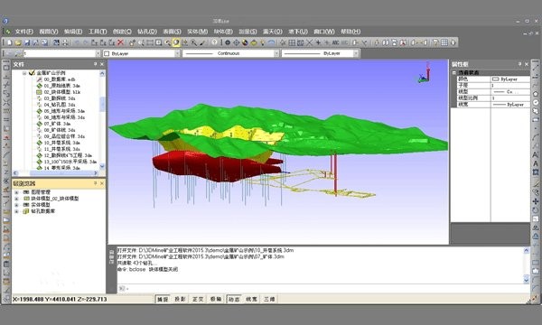Toggle 极轴 polar mode in status bar
Image resolution: width=542 pixels, height=325 pixels.
(216, 299)
